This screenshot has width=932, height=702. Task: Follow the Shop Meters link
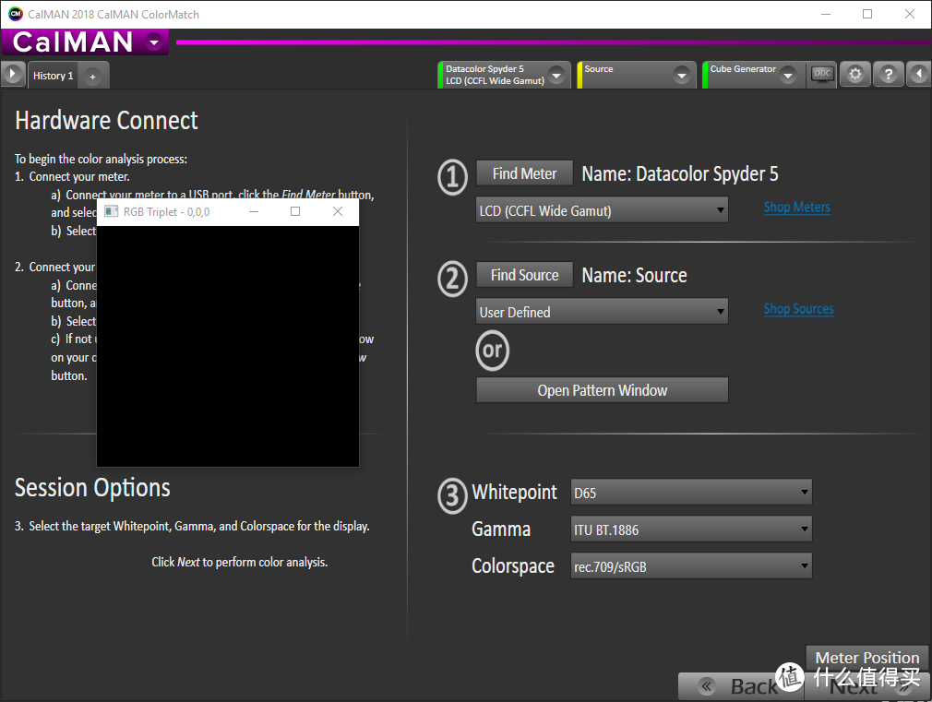(796, 208)
